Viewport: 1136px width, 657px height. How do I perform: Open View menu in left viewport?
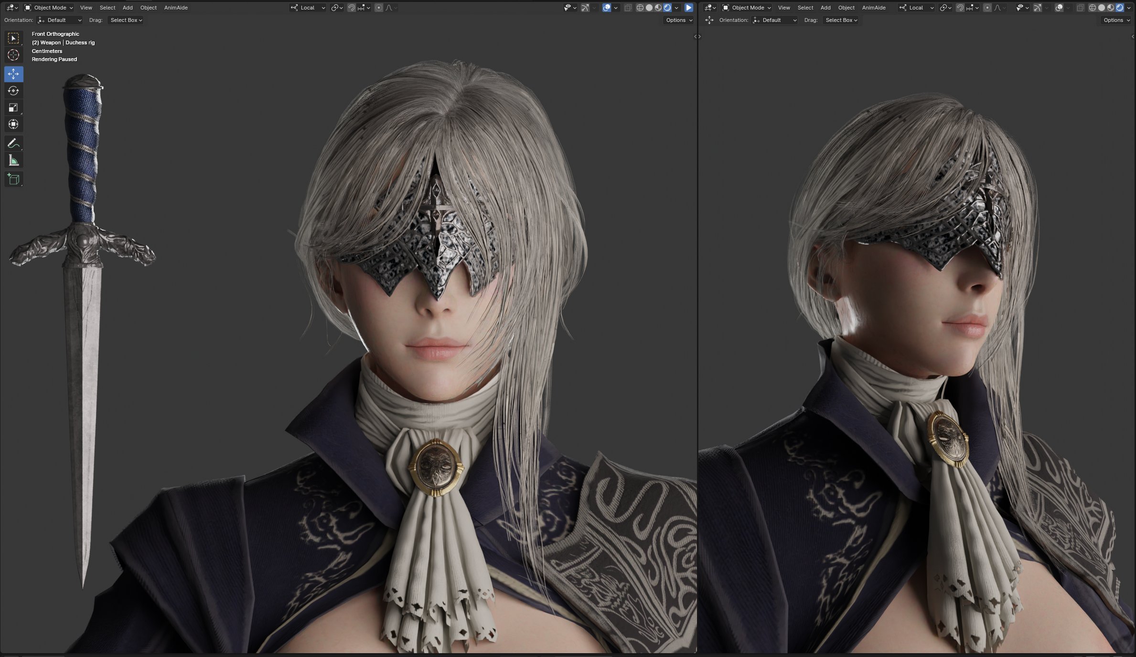pyautogui.click(x=86, y=8)
